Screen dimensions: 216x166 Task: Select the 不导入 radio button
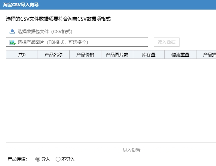(58, 159)
